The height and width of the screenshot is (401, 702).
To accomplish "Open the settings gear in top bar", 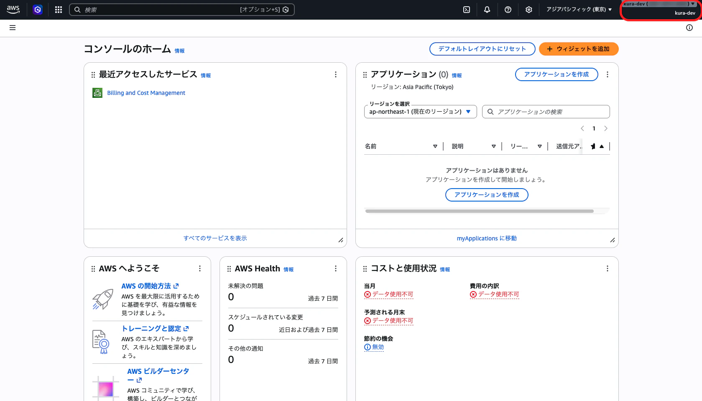I will pos(529,10).
